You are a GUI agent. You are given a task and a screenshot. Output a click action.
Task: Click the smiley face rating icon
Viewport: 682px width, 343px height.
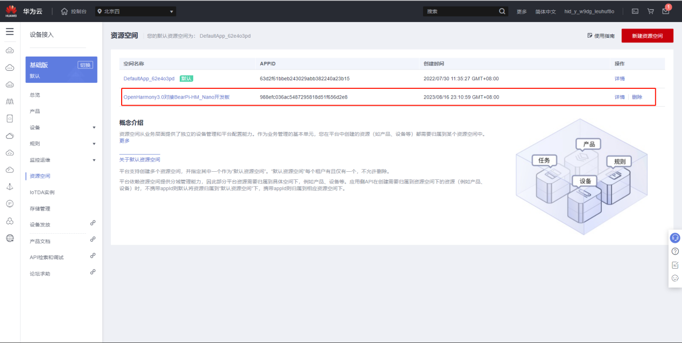(675, 278)
